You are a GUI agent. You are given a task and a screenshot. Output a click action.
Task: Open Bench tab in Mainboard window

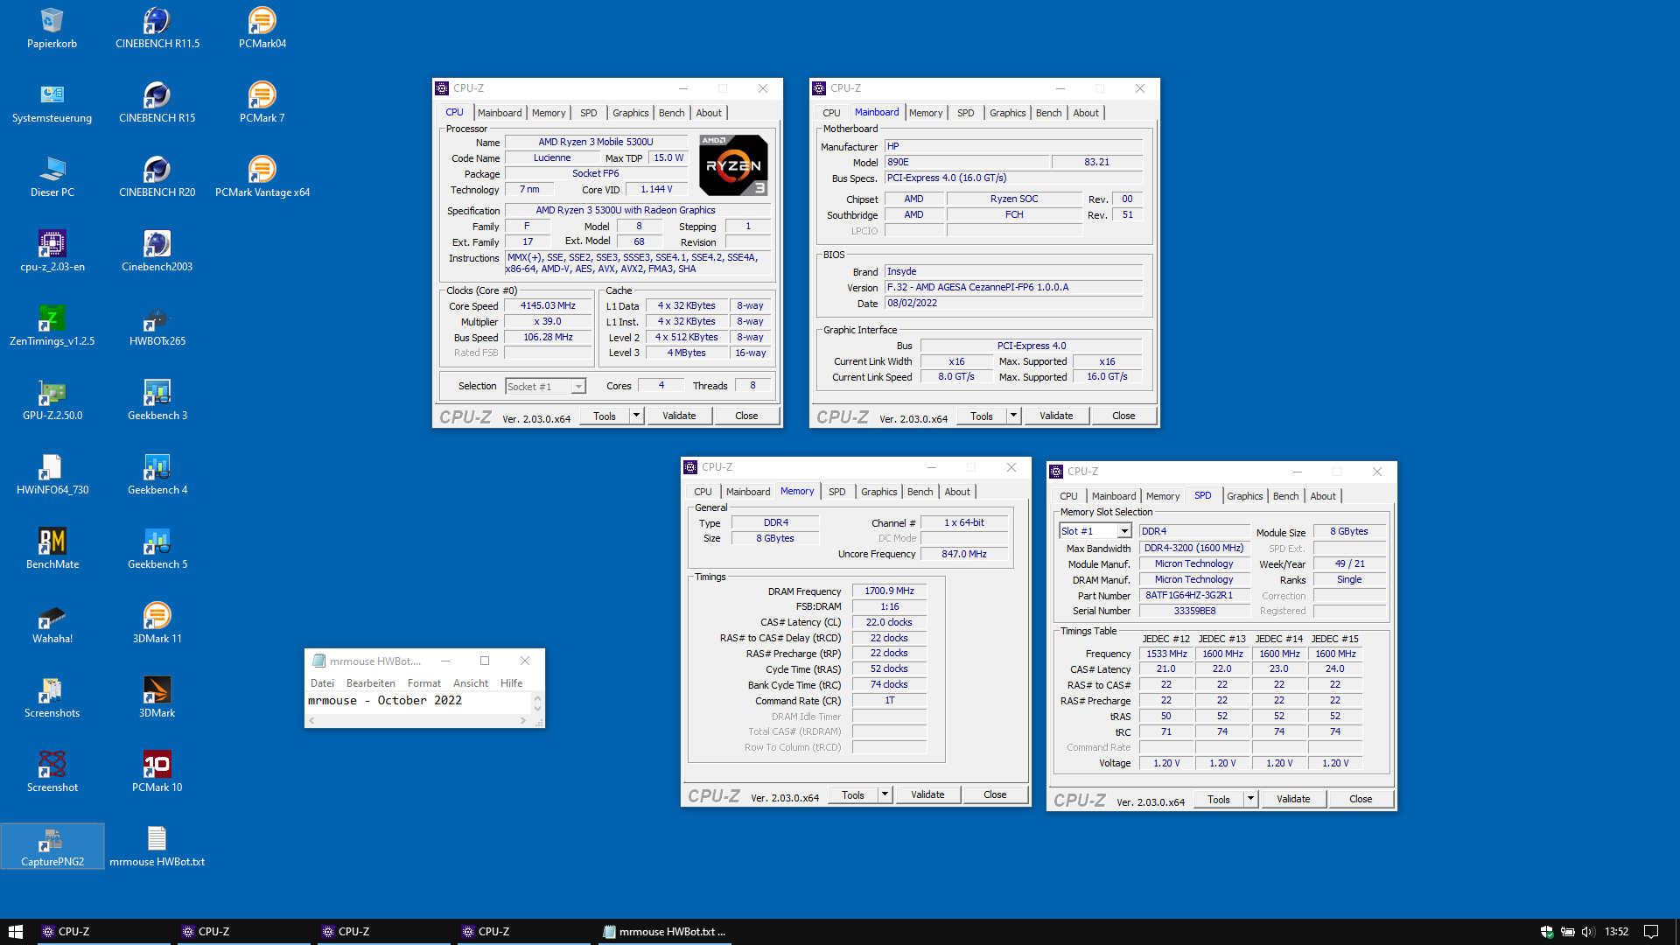tap(1048, 113)
